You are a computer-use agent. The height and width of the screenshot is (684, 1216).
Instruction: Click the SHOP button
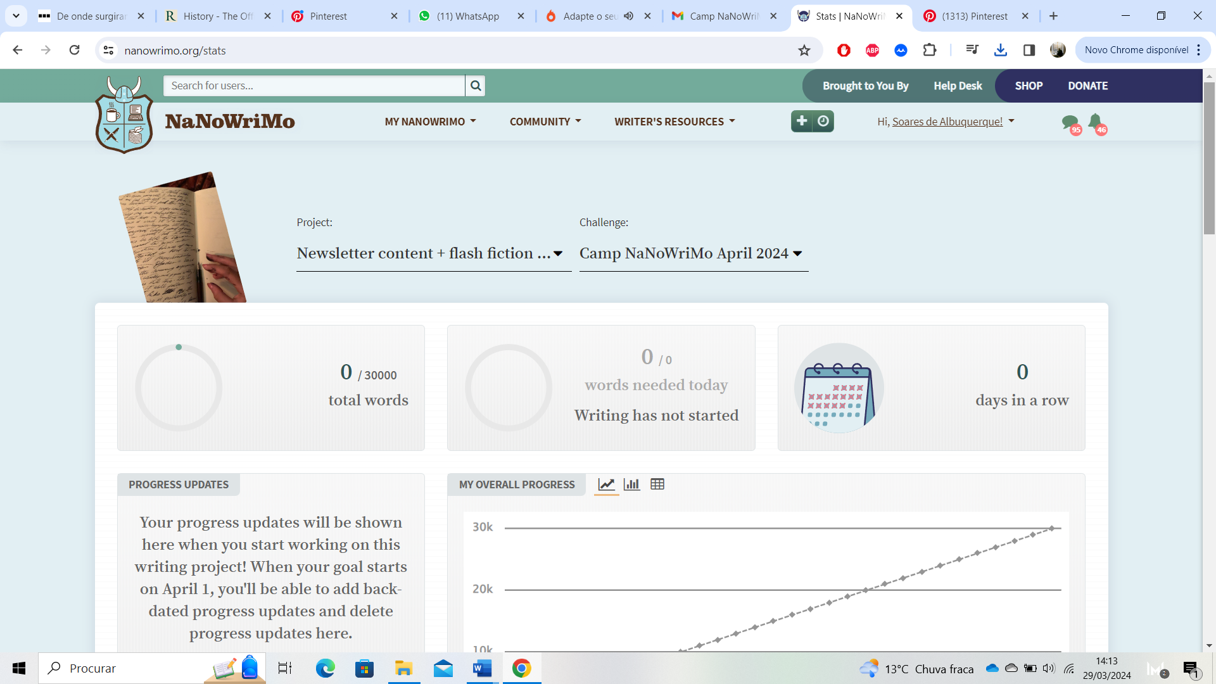1029,85
